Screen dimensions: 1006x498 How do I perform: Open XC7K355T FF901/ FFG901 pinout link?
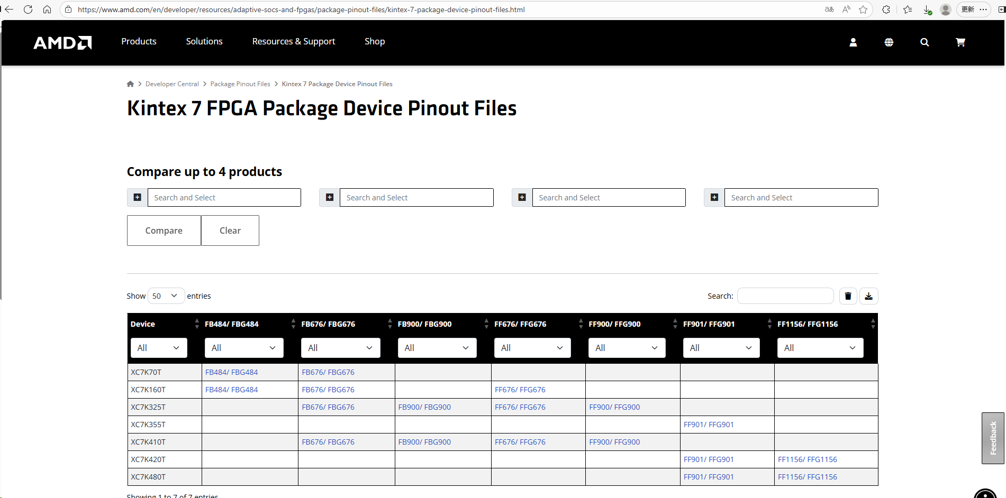click(709, 425)
